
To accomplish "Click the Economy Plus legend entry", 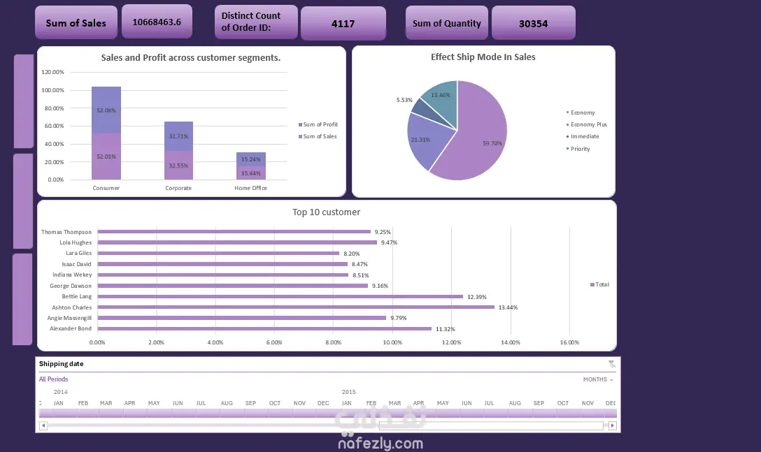I will (586, 124).
